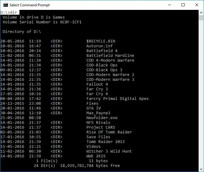Click the '1 File(s)' summary text
This screenshot has height=172, width=204.
pyautogui.click(x=47, y=161)
